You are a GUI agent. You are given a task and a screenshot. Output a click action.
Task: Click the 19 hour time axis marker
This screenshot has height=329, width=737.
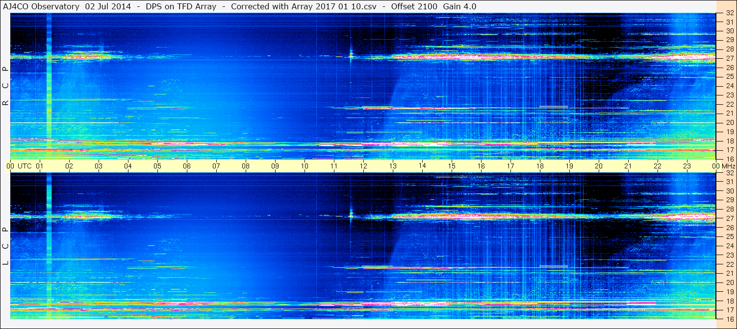[569, 166]
